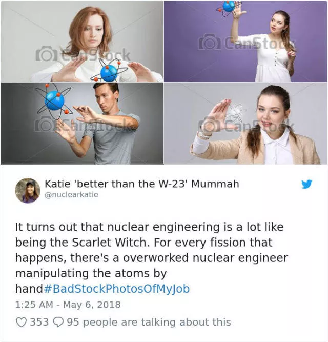Click the blue atom model near the man
The height and width of the screenshot is (342, 328).
click(x=54, y=101)
